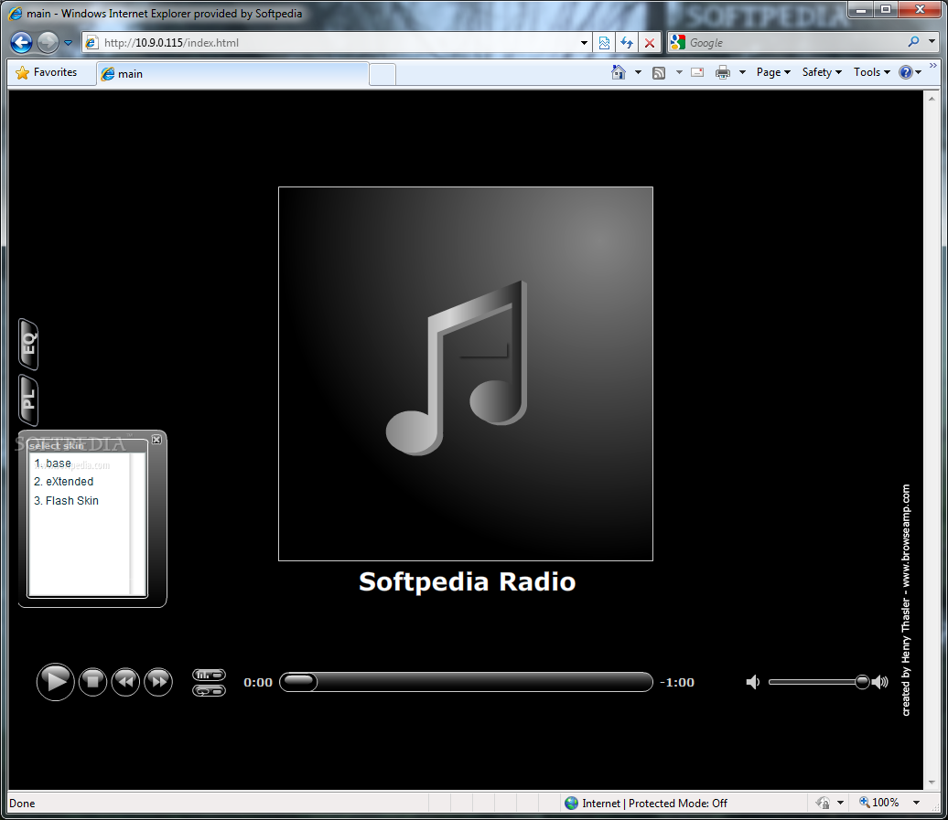Click the Home page icon

tap(618, 72)
